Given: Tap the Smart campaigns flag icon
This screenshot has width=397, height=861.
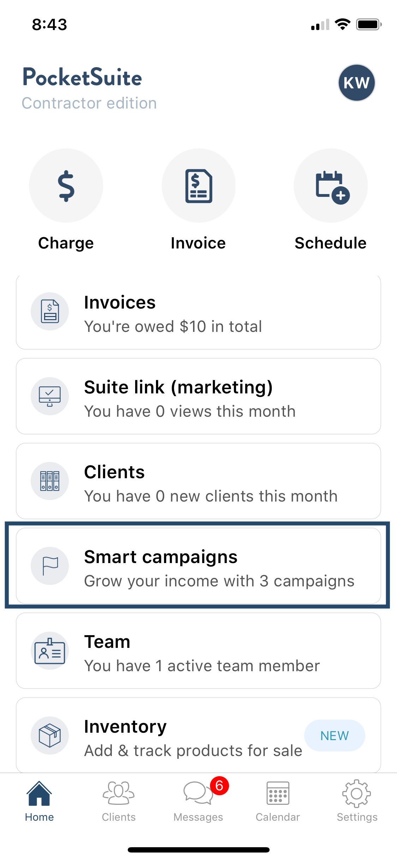Looking at the screenshot, I should click(50, 566).
